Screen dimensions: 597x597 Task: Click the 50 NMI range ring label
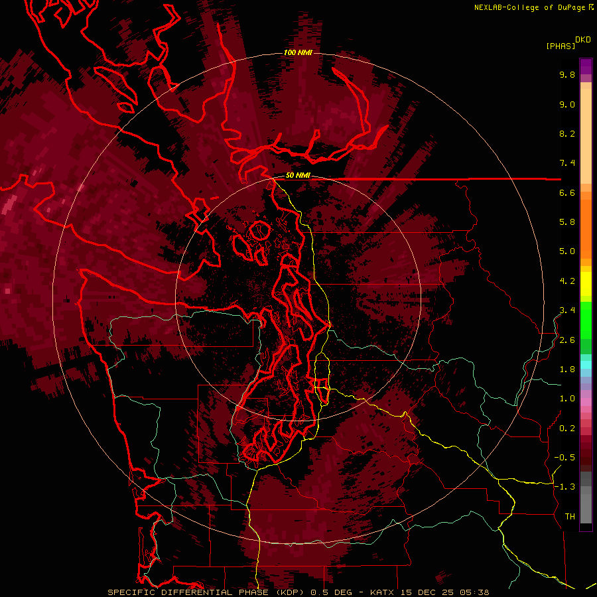pos(298,176)
